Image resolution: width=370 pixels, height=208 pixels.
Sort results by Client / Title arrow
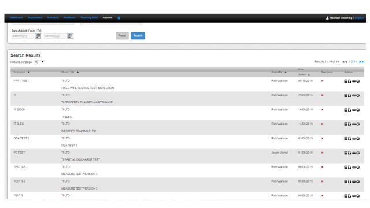pyautogui.click(x=77, y=72)
